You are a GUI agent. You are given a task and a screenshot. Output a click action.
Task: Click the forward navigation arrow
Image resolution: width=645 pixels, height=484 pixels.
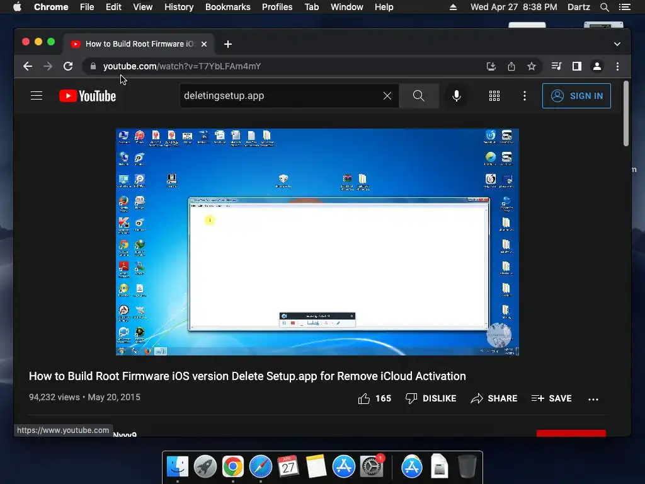point(48,66)
